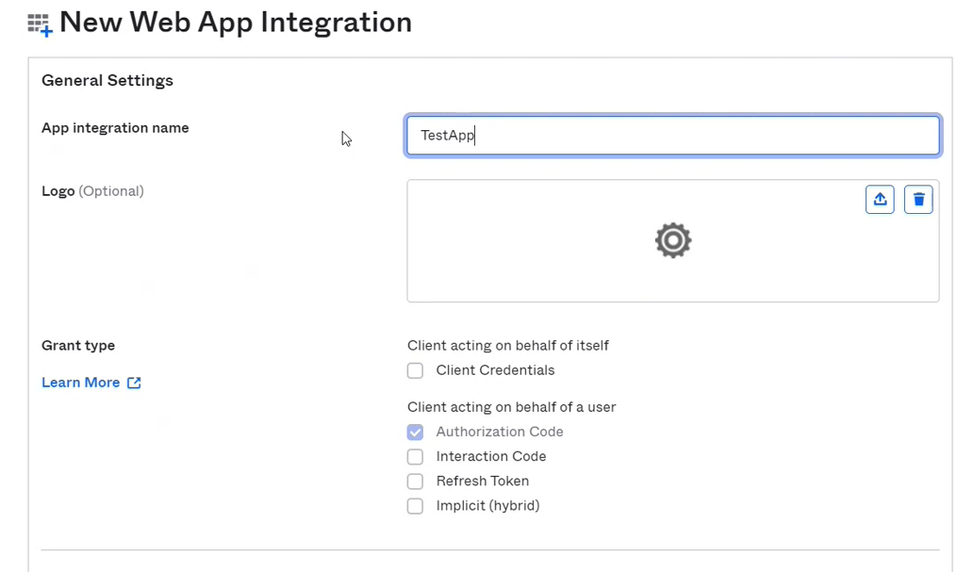Click the New Web App Integration title text

[x=236, y=23]
